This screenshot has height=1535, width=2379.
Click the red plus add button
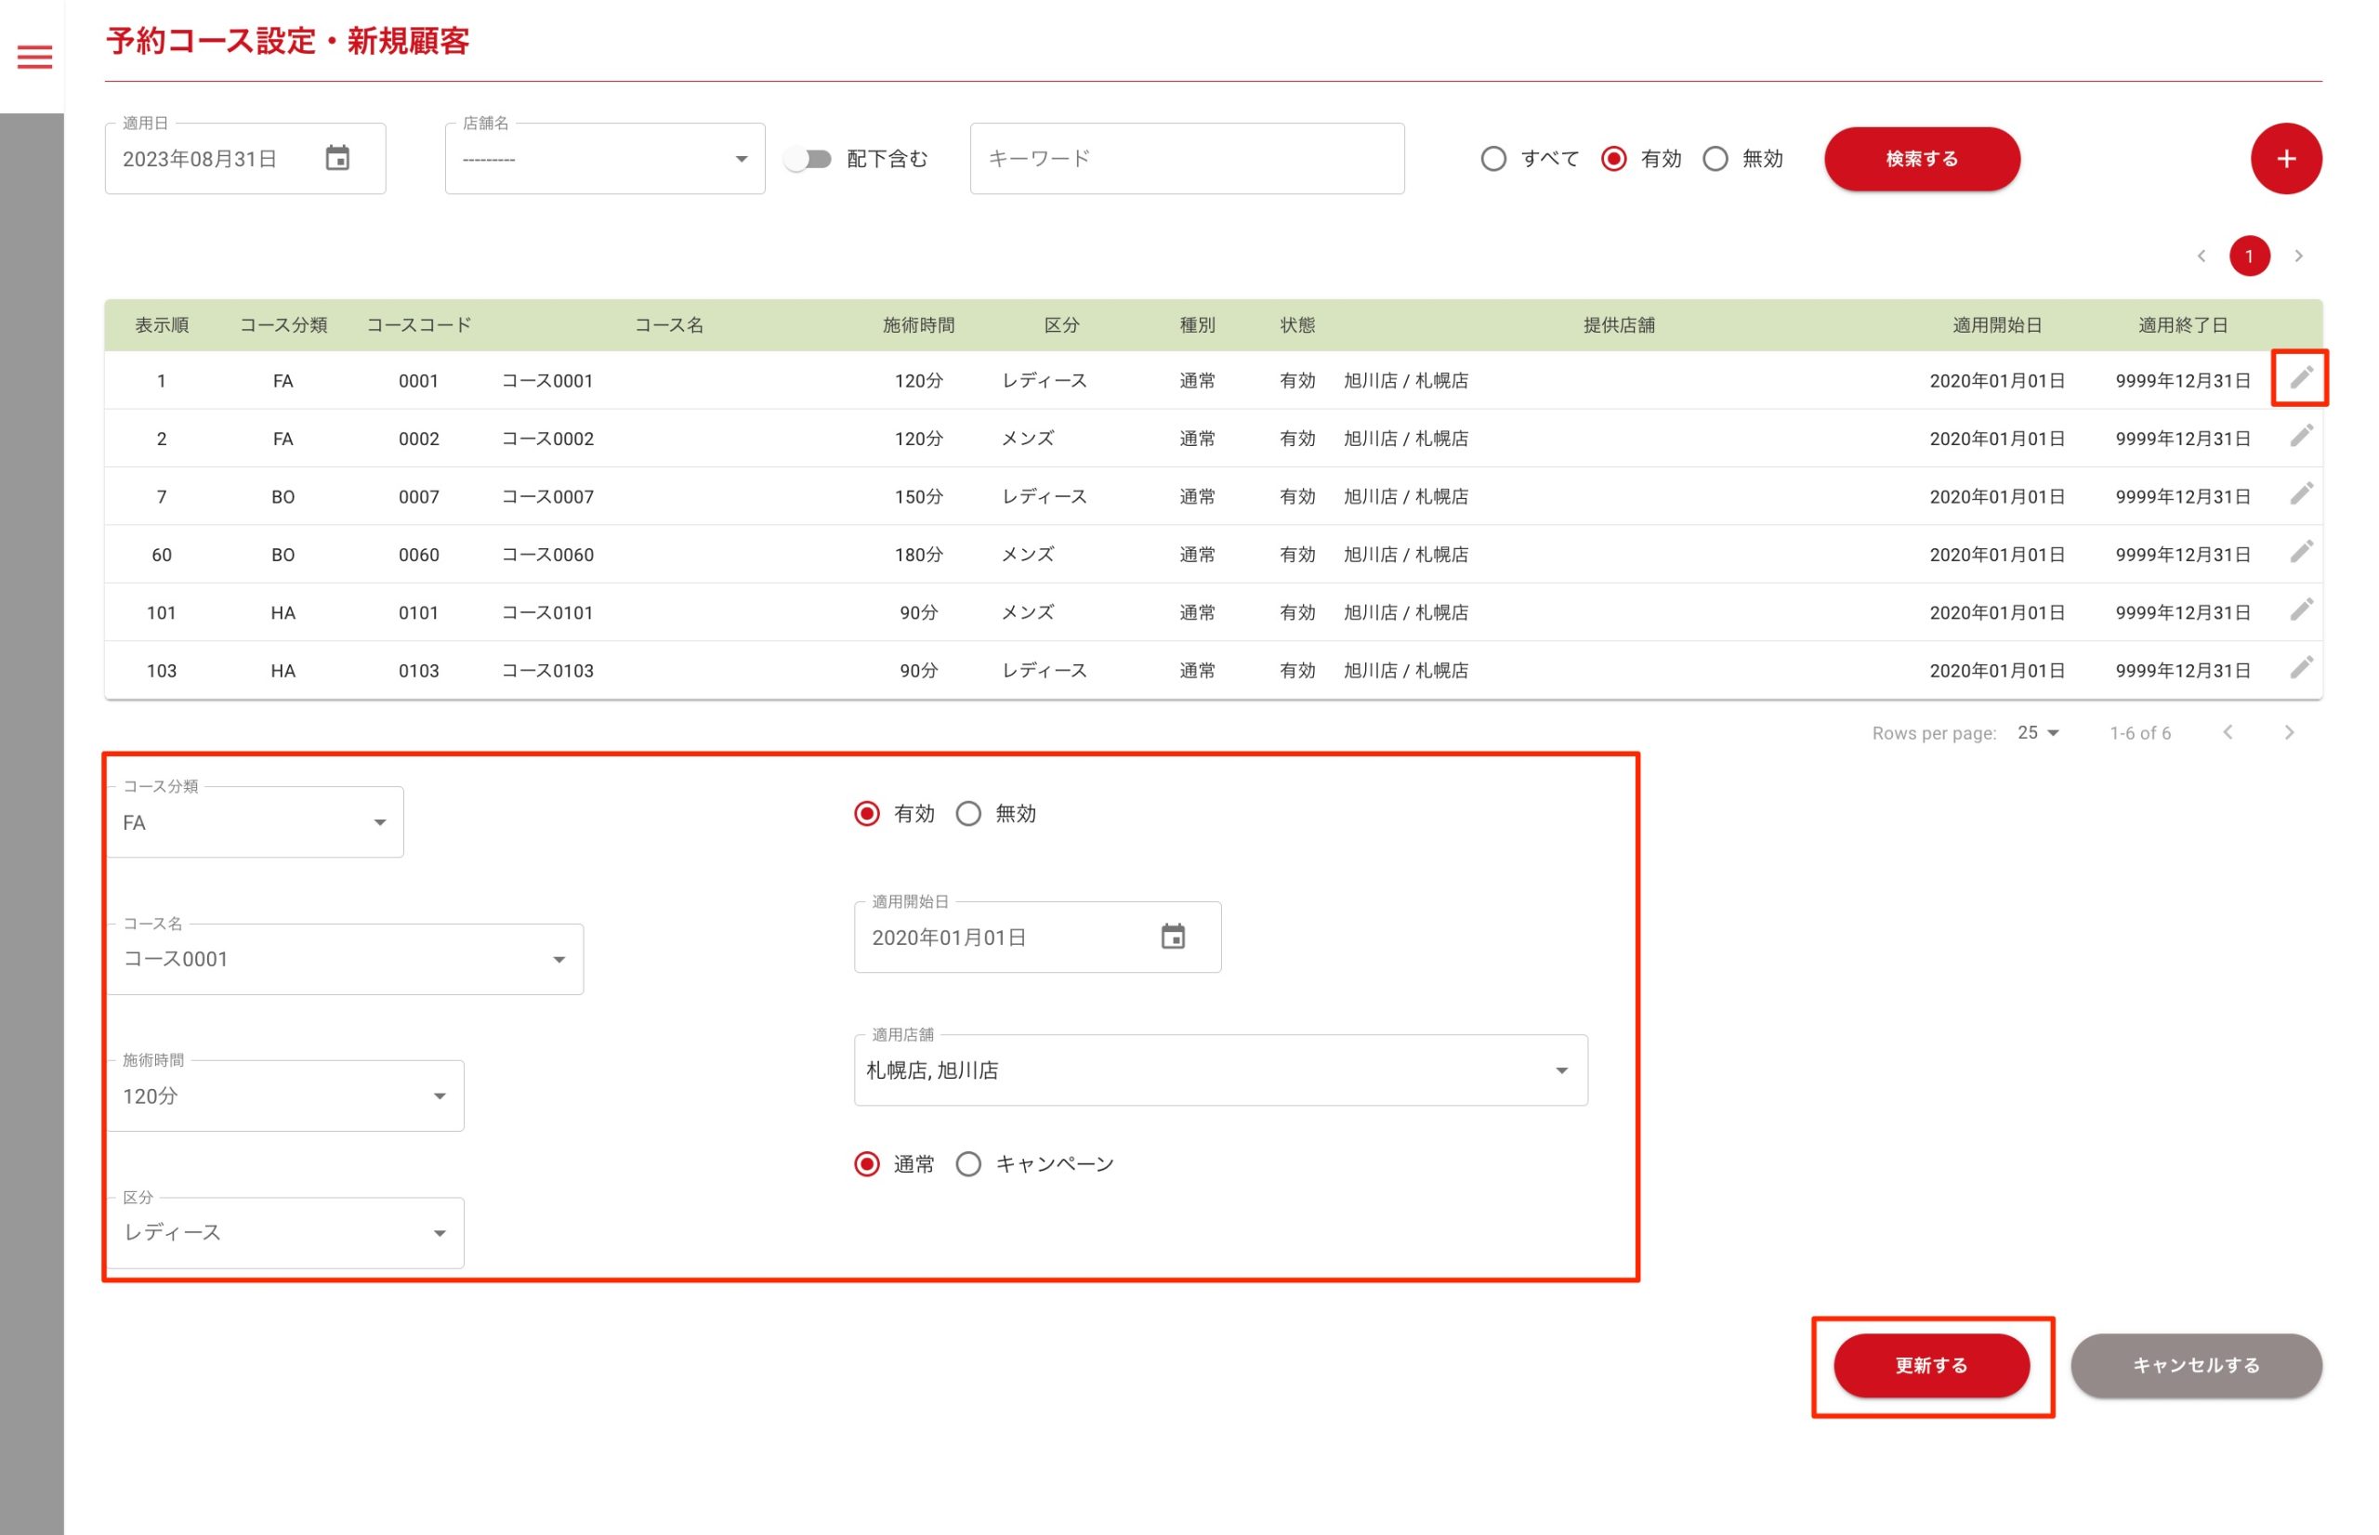pyautogui.click(x=2284, y=159)
